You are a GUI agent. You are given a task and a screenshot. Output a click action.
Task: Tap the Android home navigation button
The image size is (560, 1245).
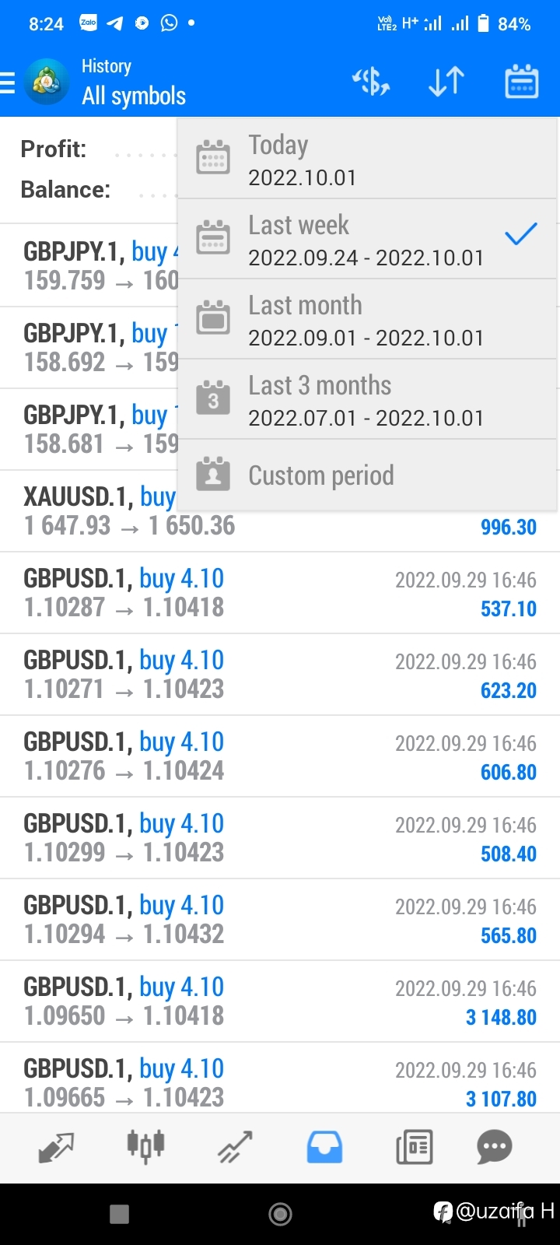280,1214
